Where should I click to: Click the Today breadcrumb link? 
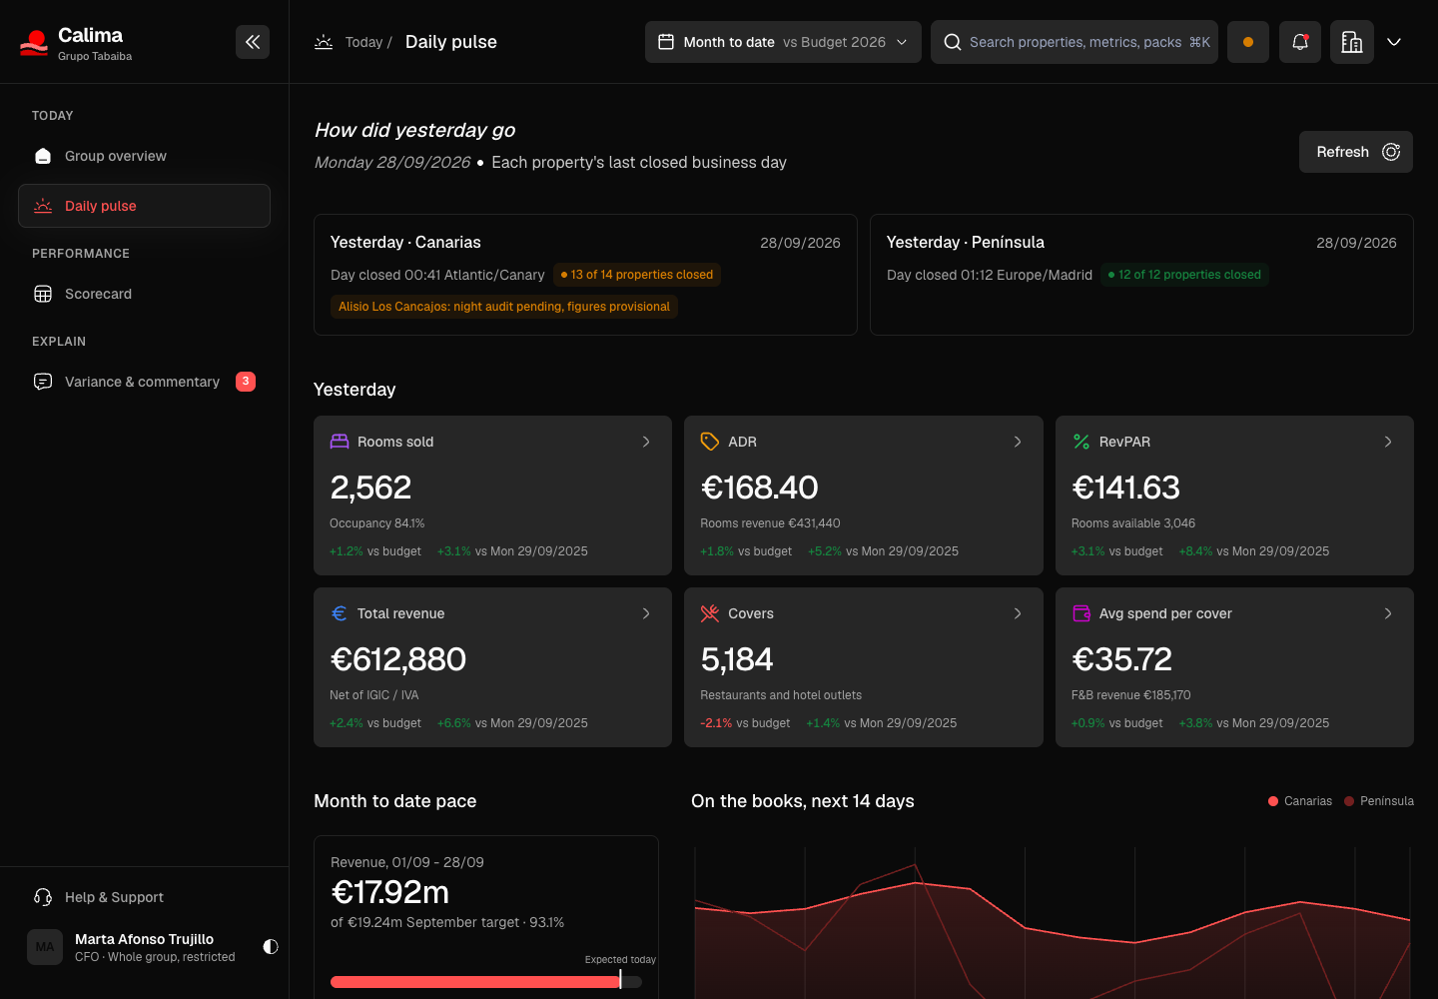[364, 42]
